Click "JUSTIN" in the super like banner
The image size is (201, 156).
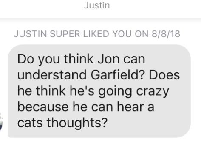[30, 34]
